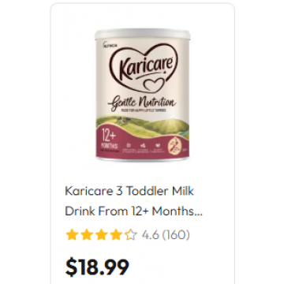Open the (160) reviews count

tap(176, 235)
